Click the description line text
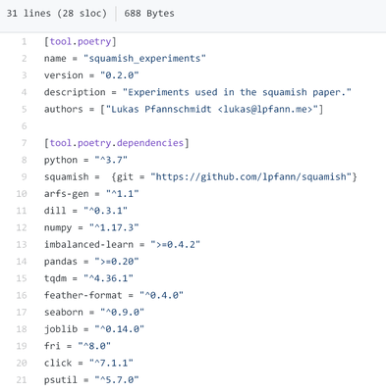This screenshot has height=392, width=386. tap(197, 92)
